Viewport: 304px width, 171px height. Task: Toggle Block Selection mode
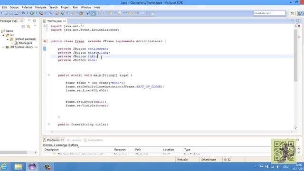(x=98, y=13)
